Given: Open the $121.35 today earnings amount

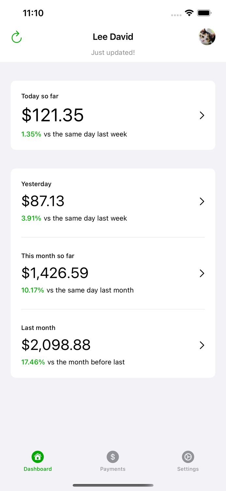Looking at the screenshot, I should (x=53, y=115).
